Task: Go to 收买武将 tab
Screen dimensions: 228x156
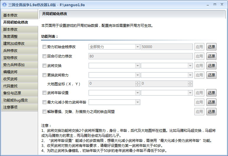Action: pos(19,79)
